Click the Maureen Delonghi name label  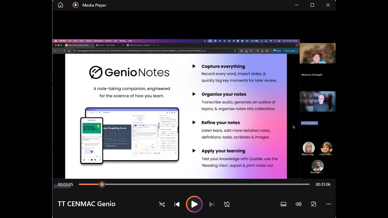tap(312, 75)
